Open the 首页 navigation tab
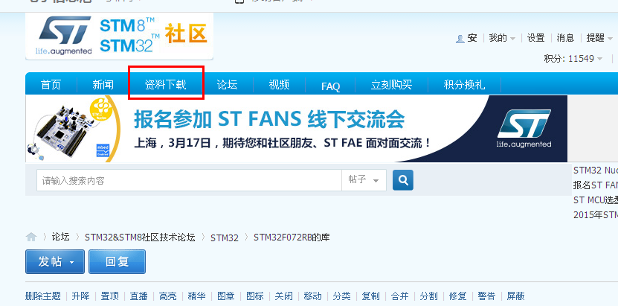 tap(51, 85)
